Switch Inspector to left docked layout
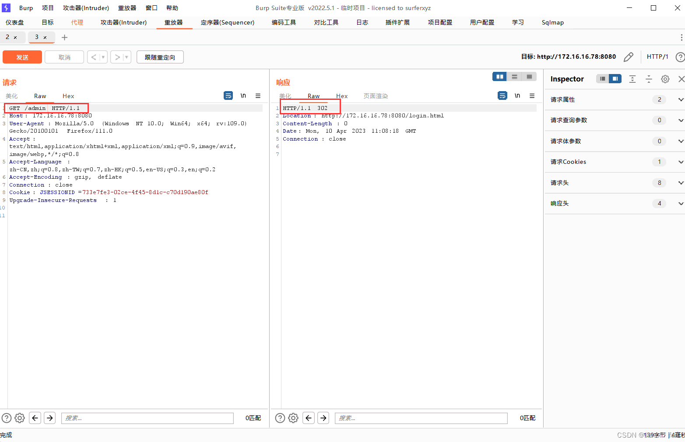The image size is (685, 442). point(602,79)
